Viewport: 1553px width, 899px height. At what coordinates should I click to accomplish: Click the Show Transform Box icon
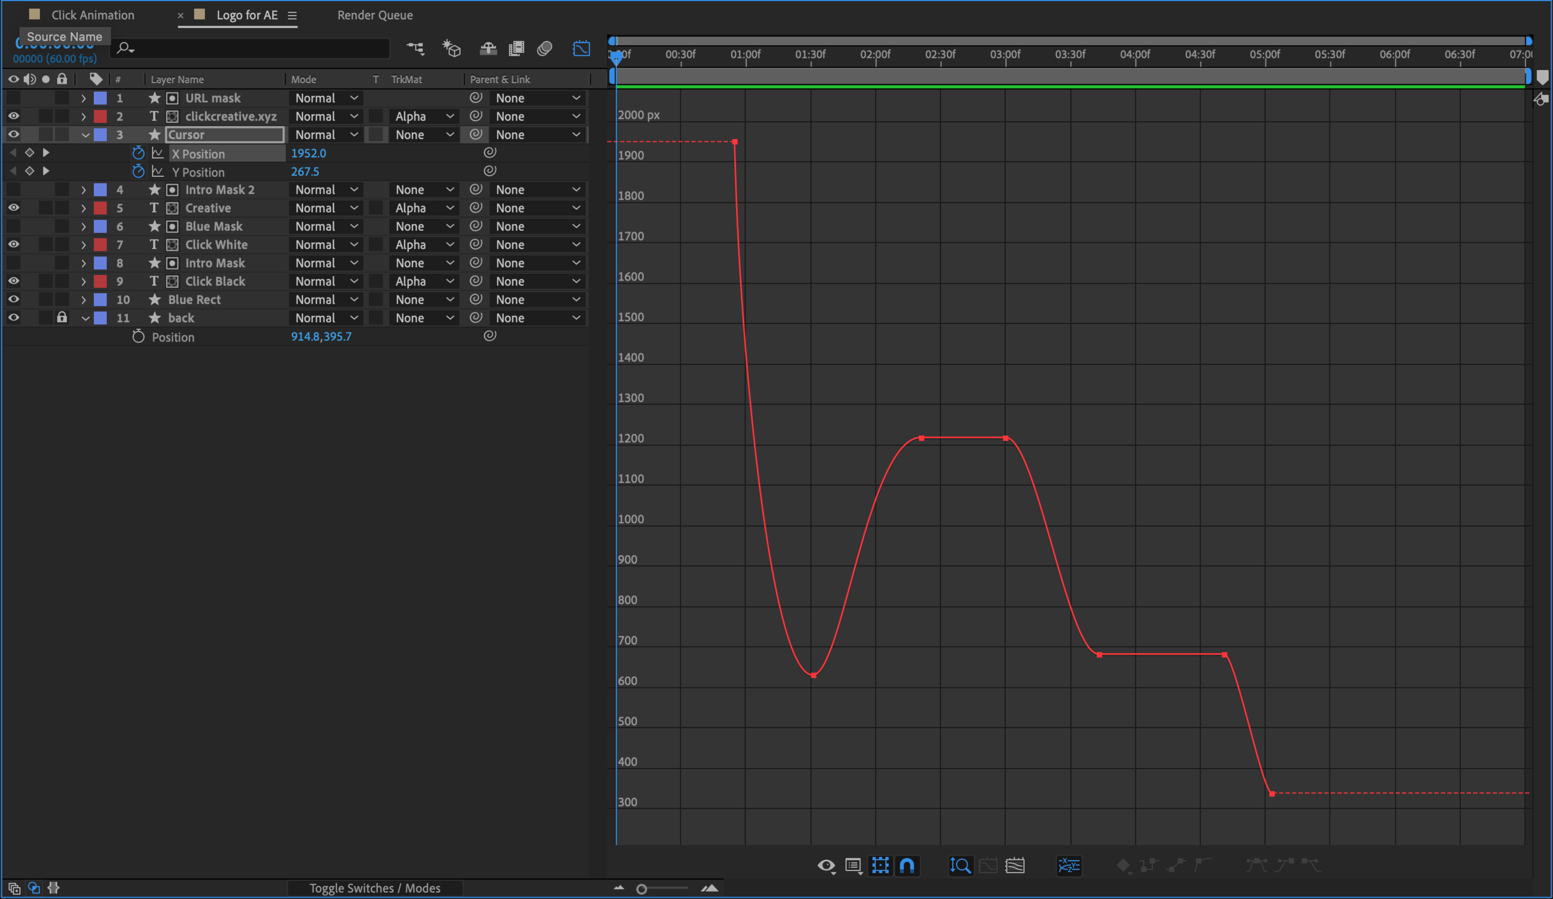point(880,865)
